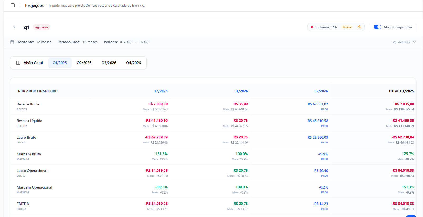Open the Q3/2026 tab

109,63
